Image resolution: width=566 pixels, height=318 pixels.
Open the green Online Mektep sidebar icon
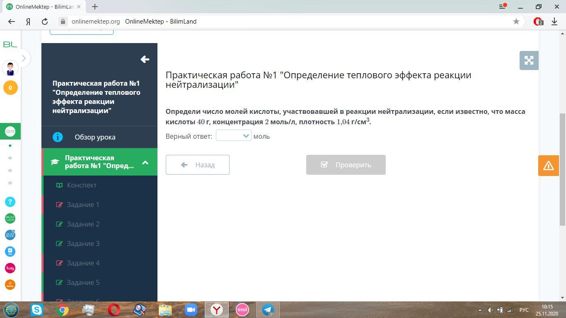tap(10, 131)
